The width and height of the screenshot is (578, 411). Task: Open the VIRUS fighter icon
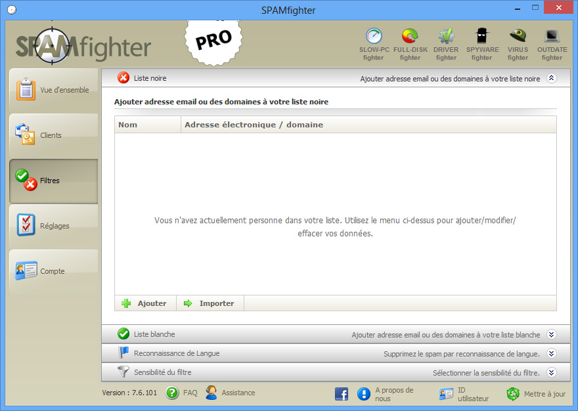click(518, 36)
